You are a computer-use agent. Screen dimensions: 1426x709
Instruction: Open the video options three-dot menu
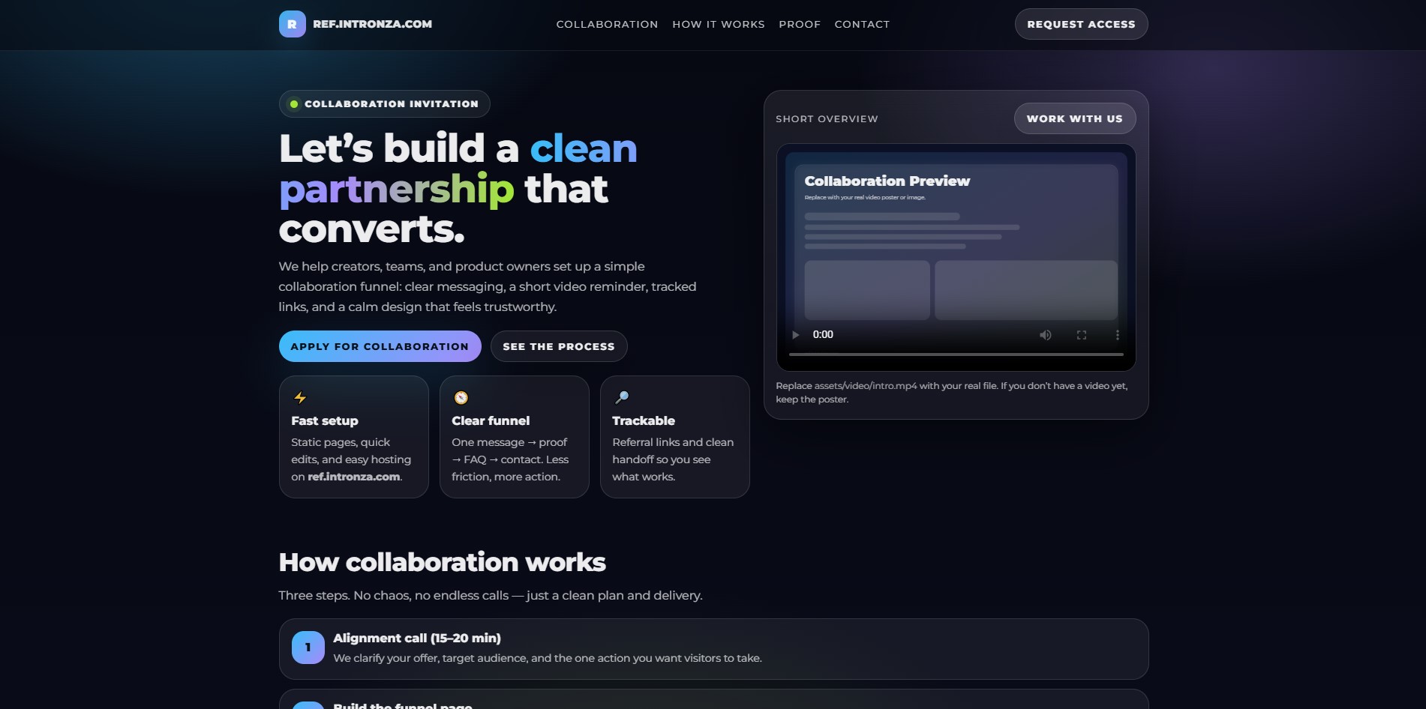coord(1117,334)
